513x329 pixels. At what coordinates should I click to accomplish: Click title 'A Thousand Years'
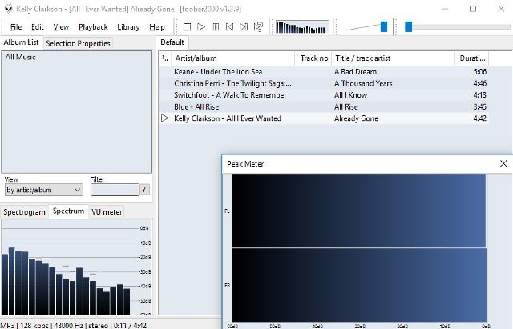(363, 83)
